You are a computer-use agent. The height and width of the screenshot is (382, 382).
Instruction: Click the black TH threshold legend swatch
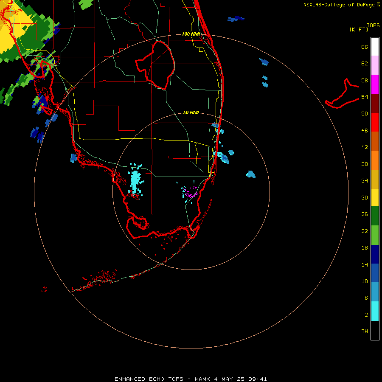[375, 330]
